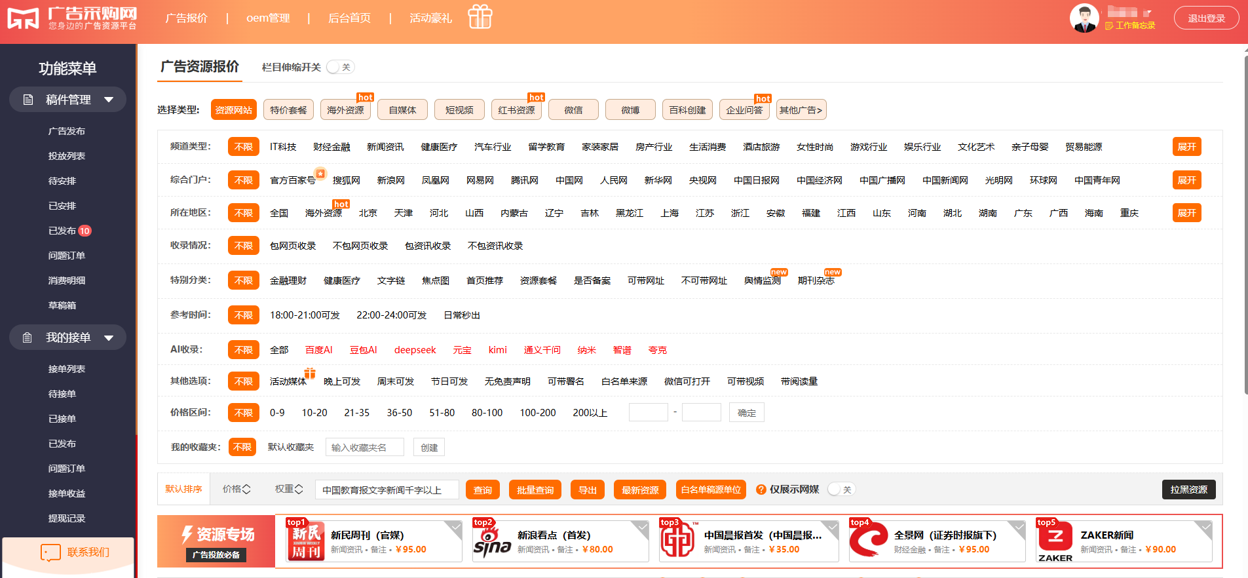Select 不限 for 频道类型

pos(244,147)
